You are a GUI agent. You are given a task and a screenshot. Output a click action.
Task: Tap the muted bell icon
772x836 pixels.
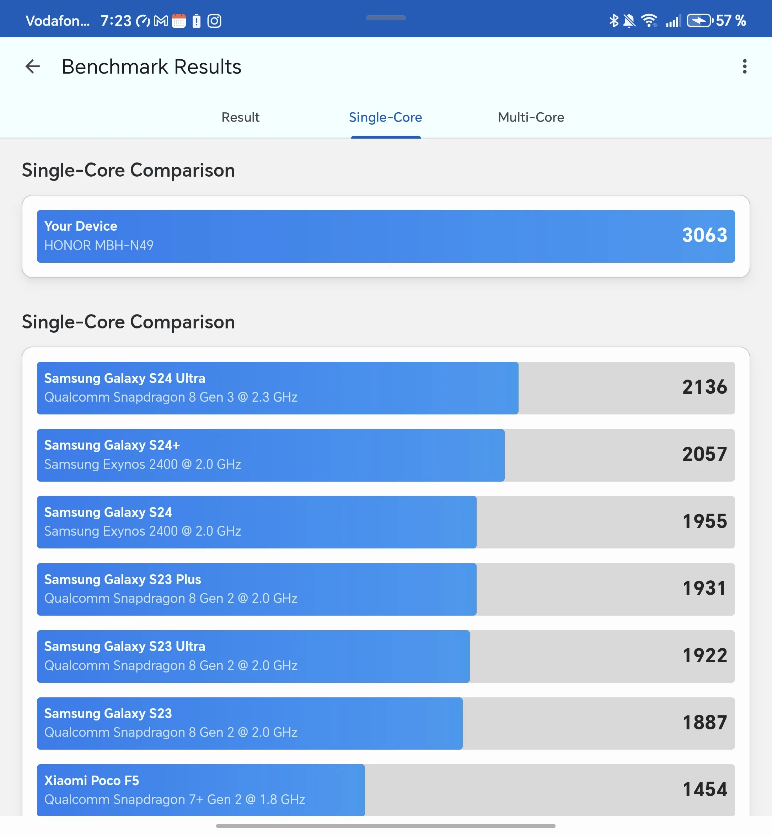(x=629, y=21)
